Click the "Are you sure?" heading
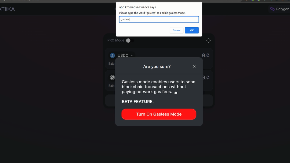 [x=157, y=66]
